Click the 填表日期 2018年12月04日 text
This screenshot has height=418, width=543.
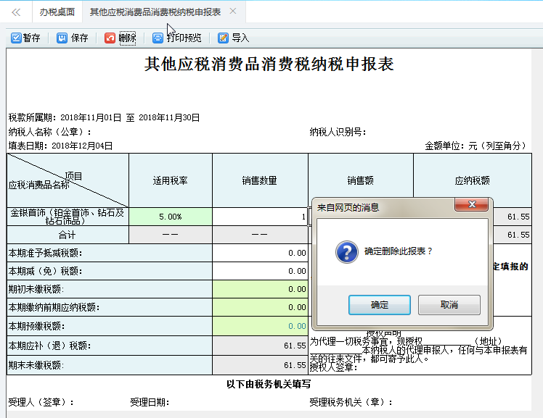pyautogui.click(x=60, y=146)
